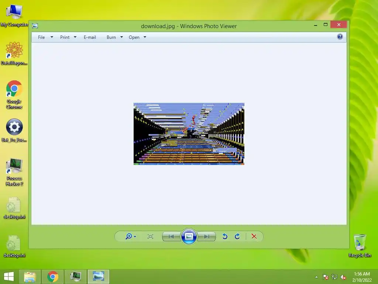Viewport: 378px width, 284px height.
Task: Select Bat_To_Exe desktop icon
Action: click(x=14, y=131)
